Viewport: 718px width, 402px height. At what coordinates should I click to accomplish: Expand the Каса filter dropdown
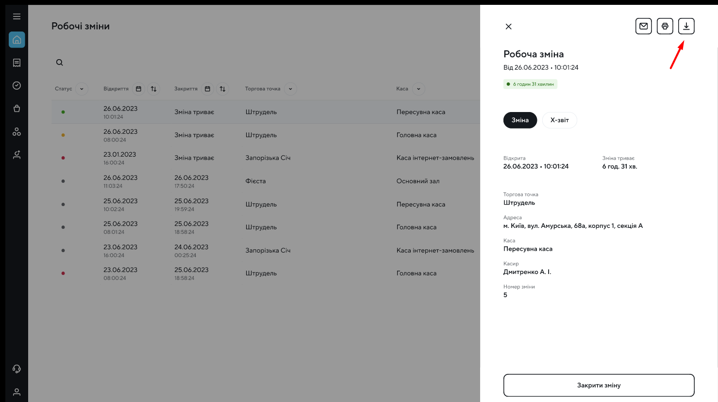click(418, 89)
